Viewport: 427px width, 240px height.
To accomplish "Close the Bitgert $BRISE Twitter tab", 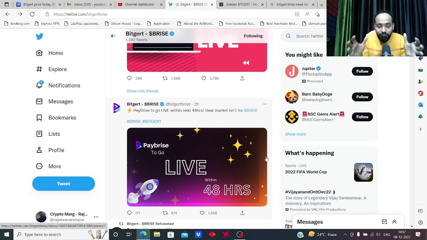I will click(211, 5).
